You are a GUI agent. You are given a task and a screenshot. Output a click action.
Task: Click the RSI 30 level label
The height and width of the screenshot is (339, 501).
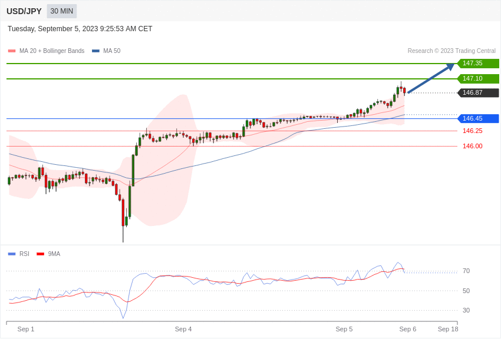pos(466,310)
